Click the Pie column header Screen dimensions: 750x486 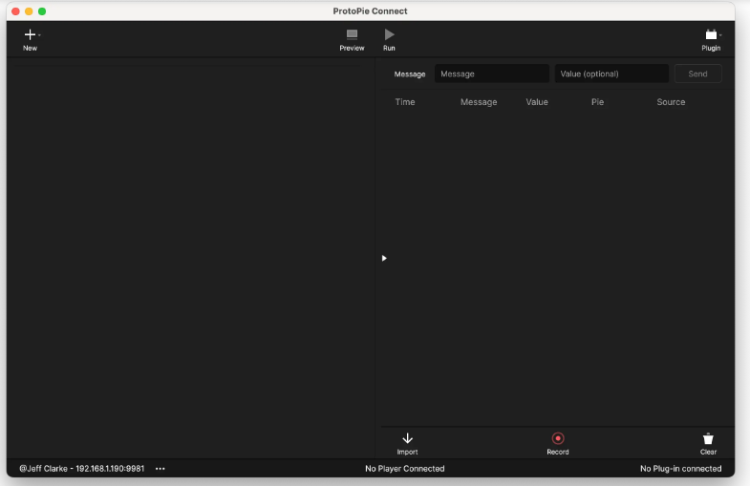click(x=597, y=102)
